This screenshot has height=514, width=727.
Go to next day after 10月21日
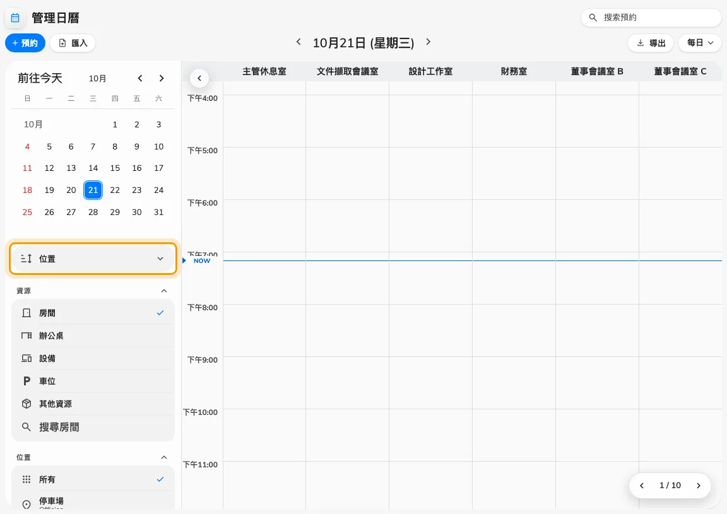(429, 42)
